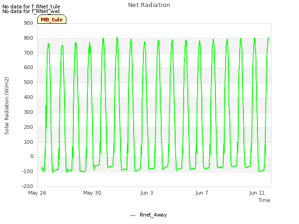Click the Jun 3 x-axis tick label
The height and width of the screenshot is (224, 299).
click(147, 193)
